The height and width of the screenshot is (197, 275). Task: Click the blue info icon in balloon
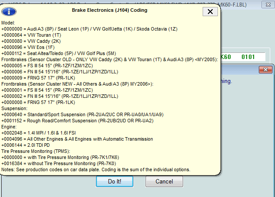point(9,12)
